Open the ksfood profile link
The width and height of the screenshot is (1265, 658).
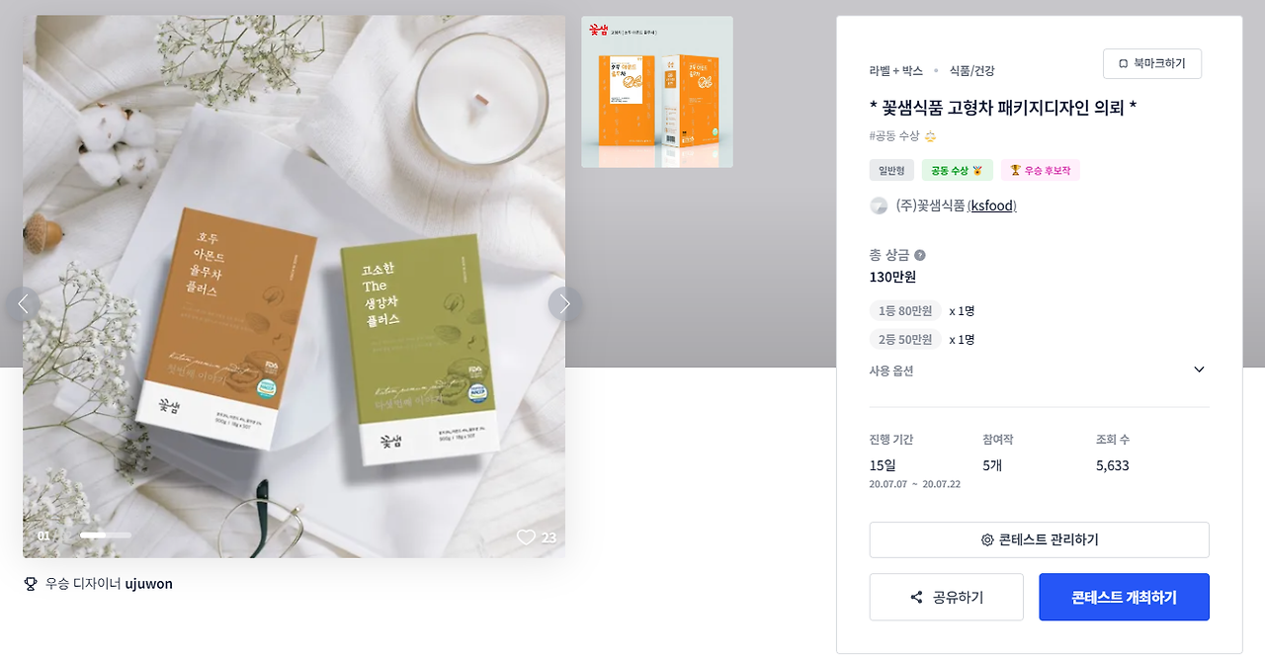click(x=992, y=206)
